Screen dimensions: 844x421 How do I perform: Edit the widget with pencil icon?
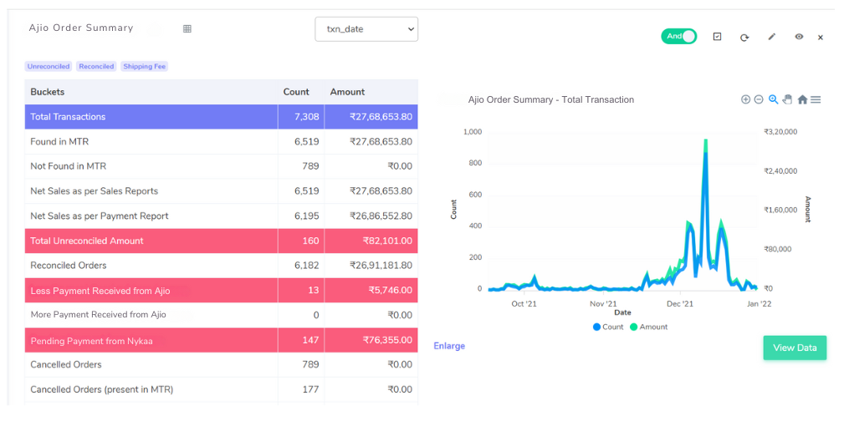click(772, 37)
